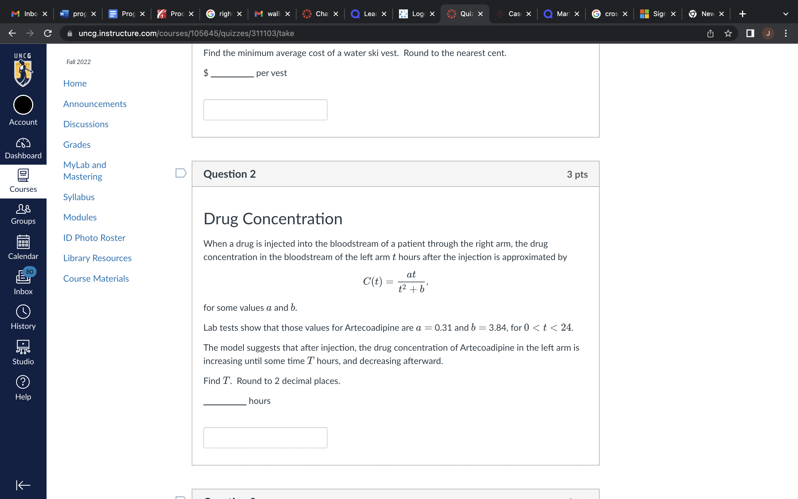Image resolution: width=798 pixels, height=499 pixels.
Task: Toggle Chrome's side panel
Action: coord(750,33)
